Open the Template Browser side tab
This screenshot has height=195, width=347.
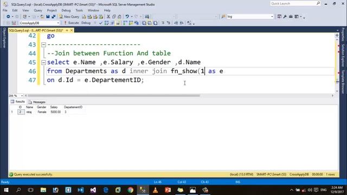pyautogui.click(x=343, y=82)
